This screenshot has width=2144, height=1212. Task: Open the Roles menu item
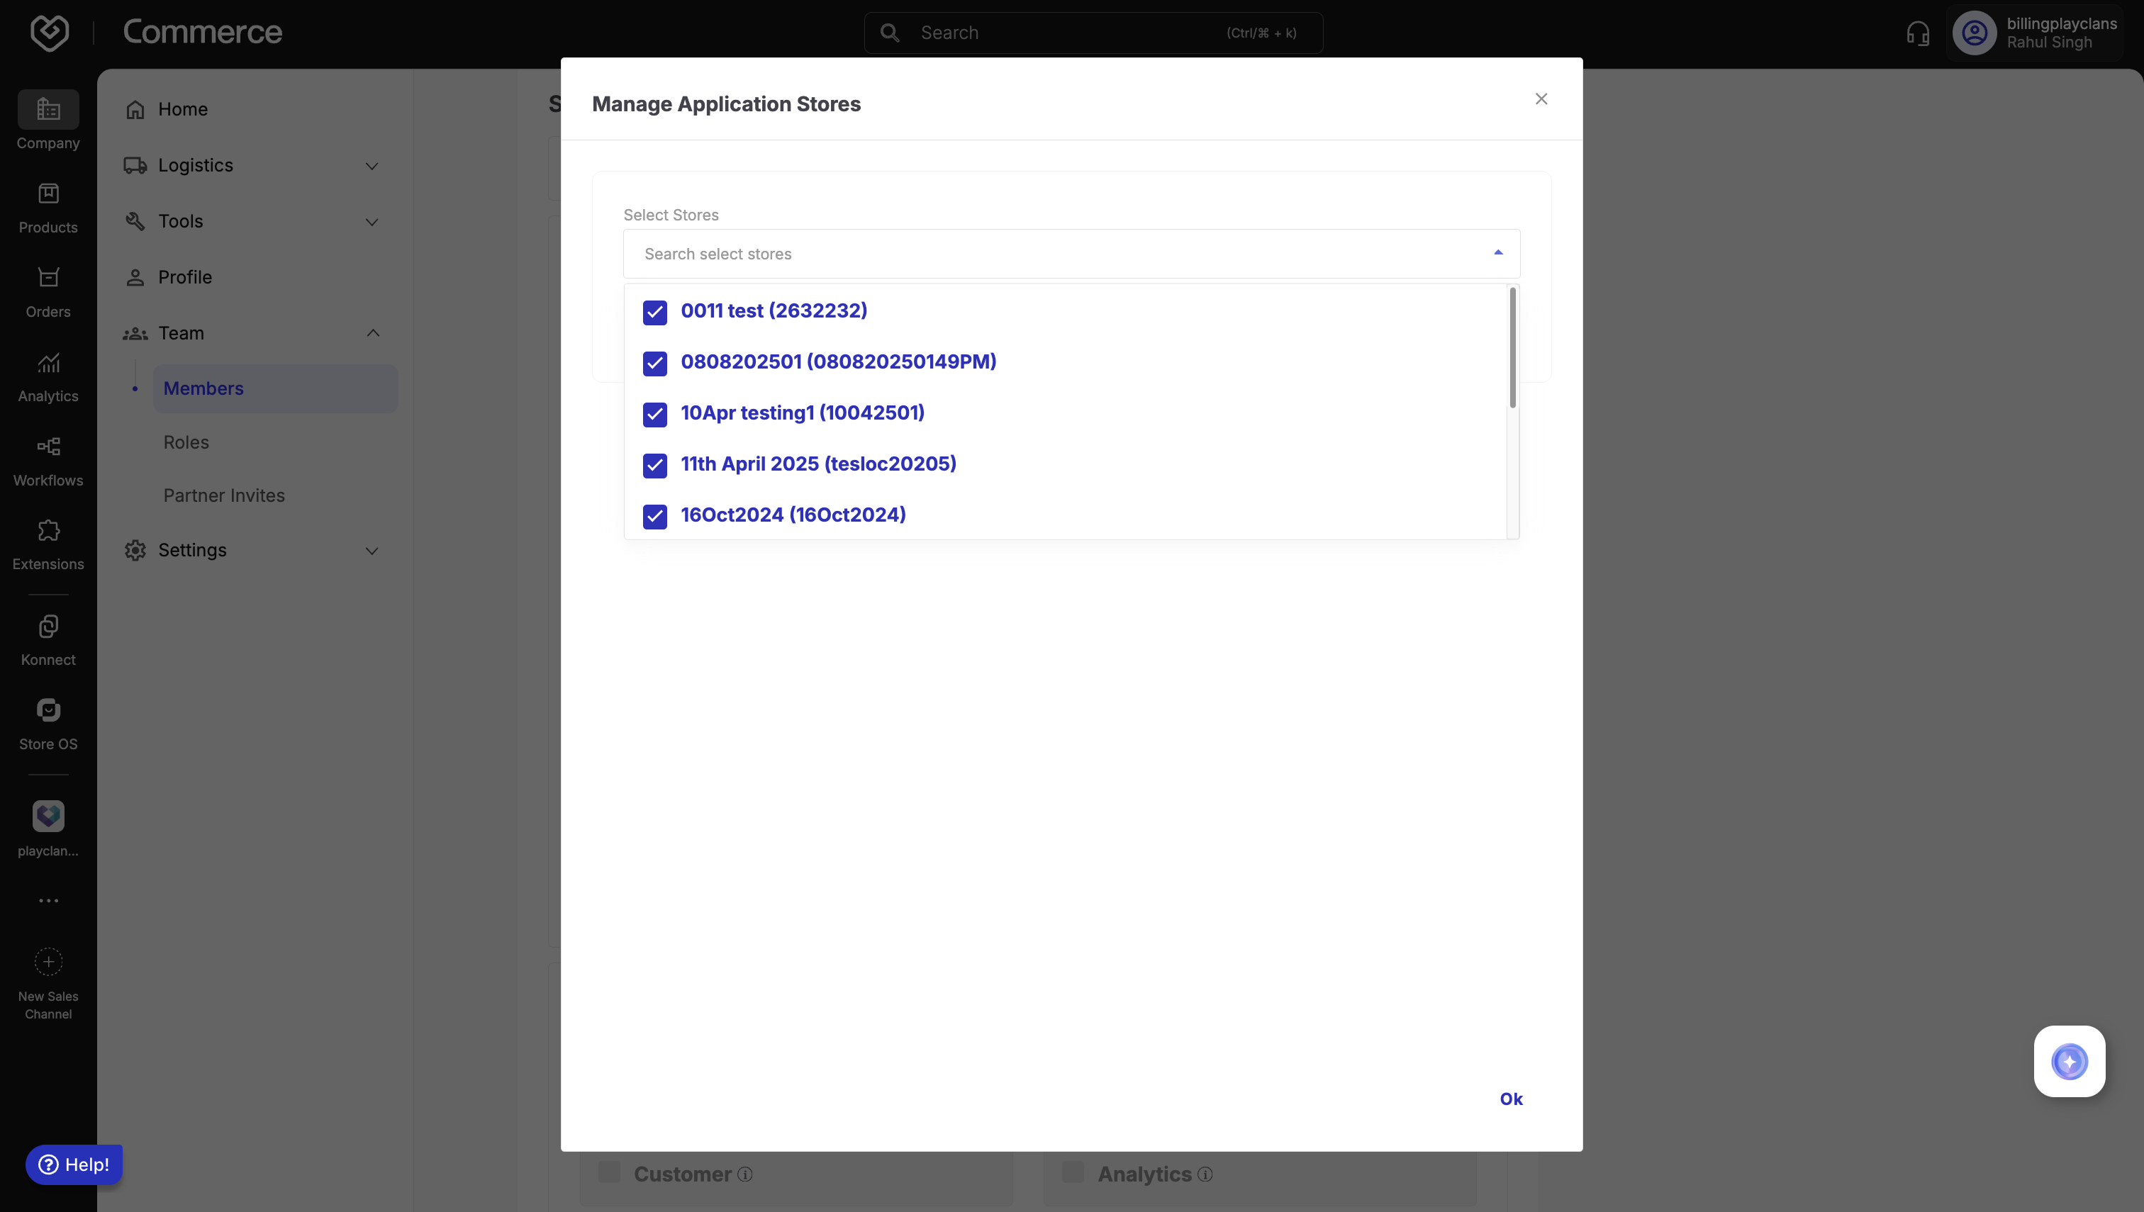[x=186, y=442]
